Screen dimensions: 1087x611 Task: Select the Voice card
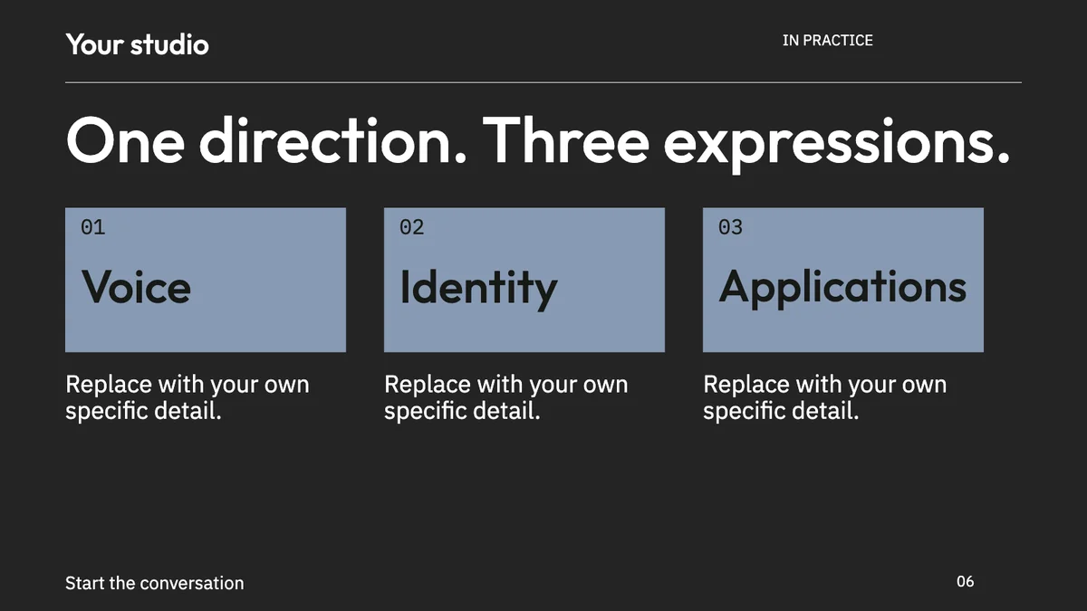point(206,280)
